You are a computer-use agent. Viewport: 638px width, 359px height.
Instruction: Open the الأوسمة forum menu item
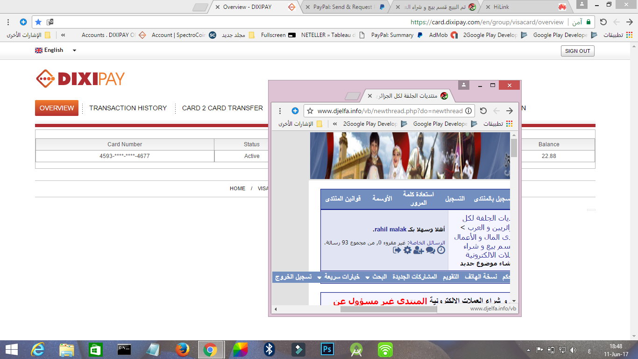pos(382,199)
